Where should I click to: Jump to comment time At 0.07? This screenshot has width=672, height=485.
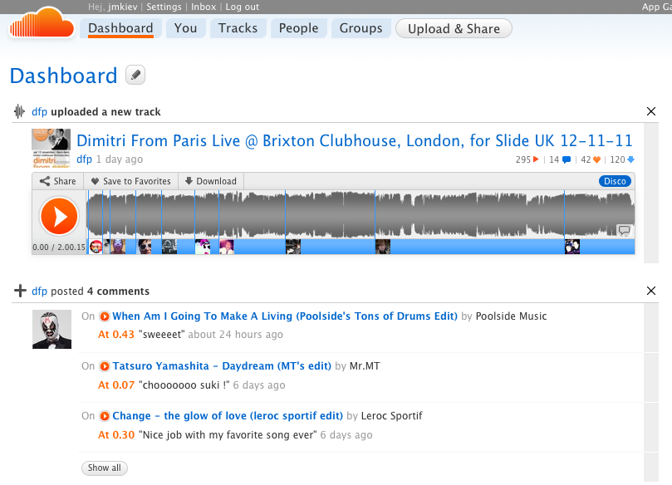(x=116, y=385)
